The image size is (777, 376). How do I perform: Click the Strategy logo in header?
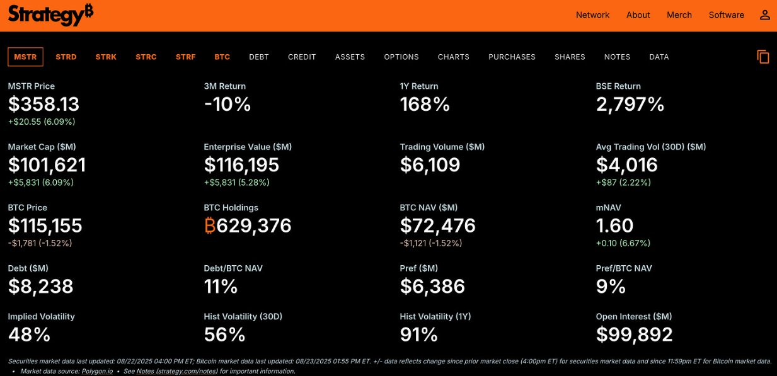(x=50, y=14)
